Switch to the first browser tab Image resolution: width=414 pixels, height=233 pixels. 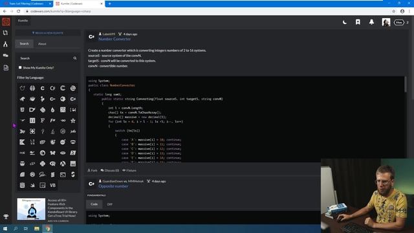click(x=27, y=4)
